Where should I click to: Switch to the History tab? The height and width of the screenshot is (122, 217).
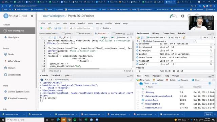(156, 33)
